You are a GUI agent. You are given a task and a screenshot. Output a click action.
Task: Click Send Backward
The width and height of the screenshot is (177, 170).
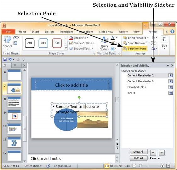[x=135, y=43]
